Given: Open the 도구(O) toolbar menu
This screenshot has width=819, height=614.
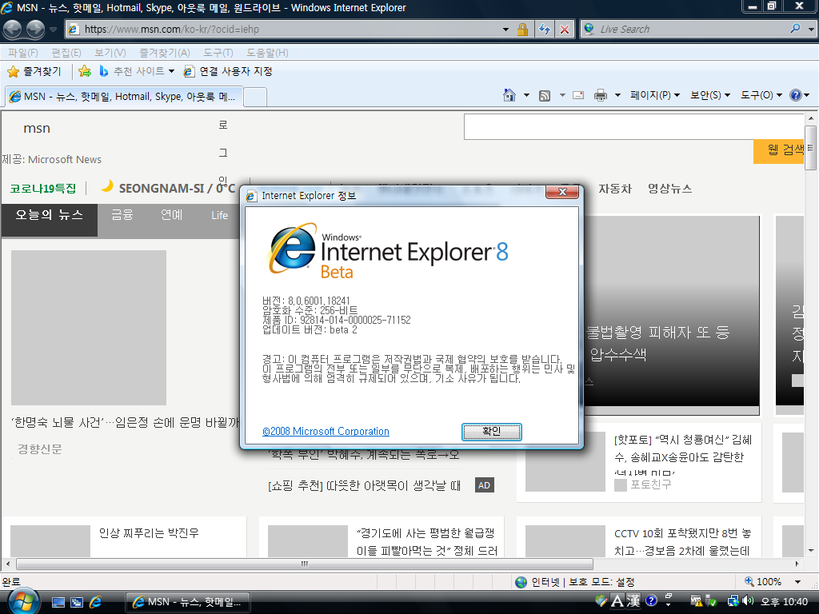Looking at the screenshot, I should click(761, 95).
